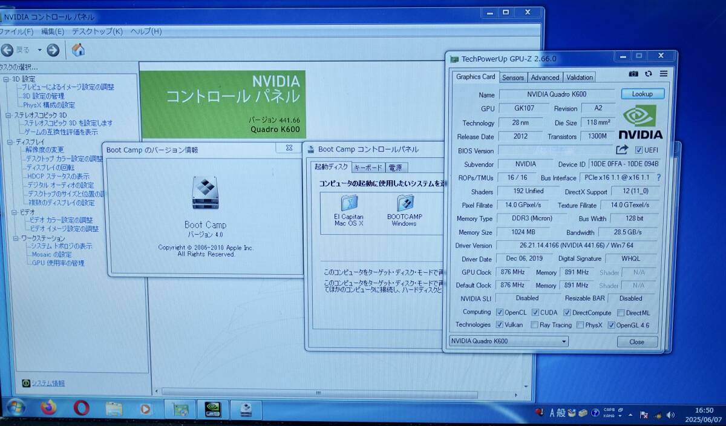The height and width of the screenshot is (426, 726).
Task: Click the IME help icon in language bar
Action: 595,413
